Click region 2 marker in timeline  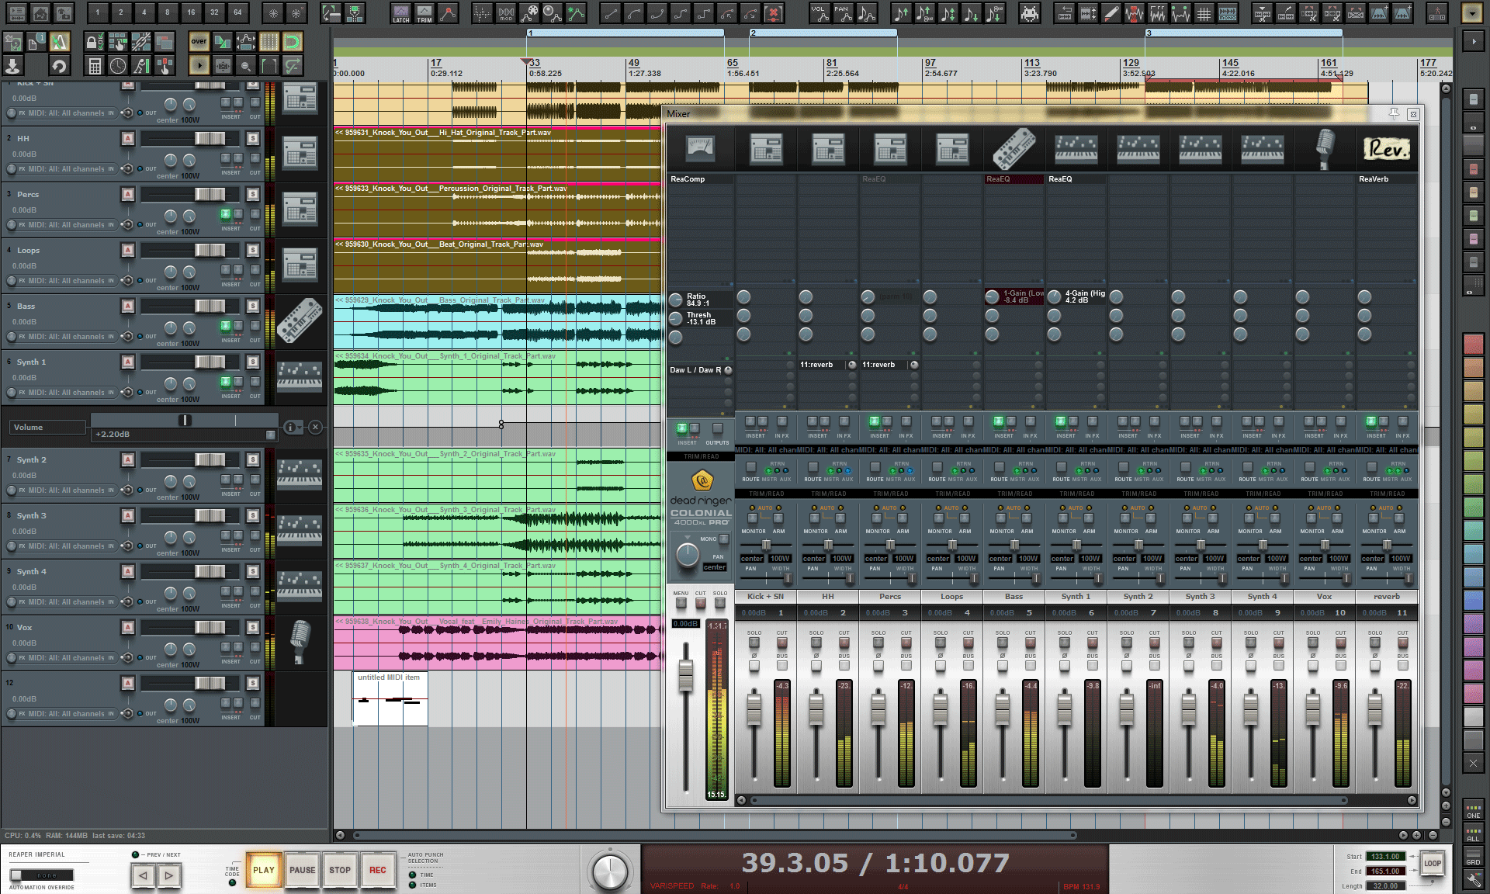click(823, 33)
